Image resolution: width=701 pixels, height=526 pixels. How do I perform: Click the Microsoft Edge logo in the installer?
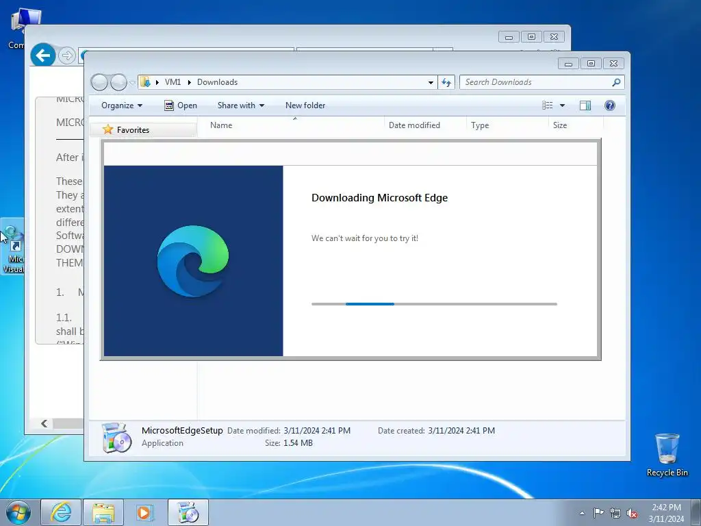(193, 261)
